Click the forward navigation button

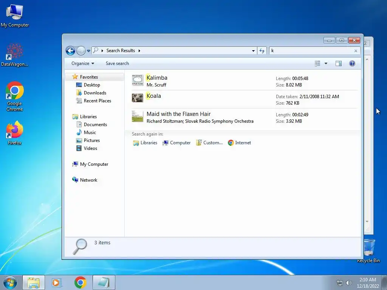point(81,51)
